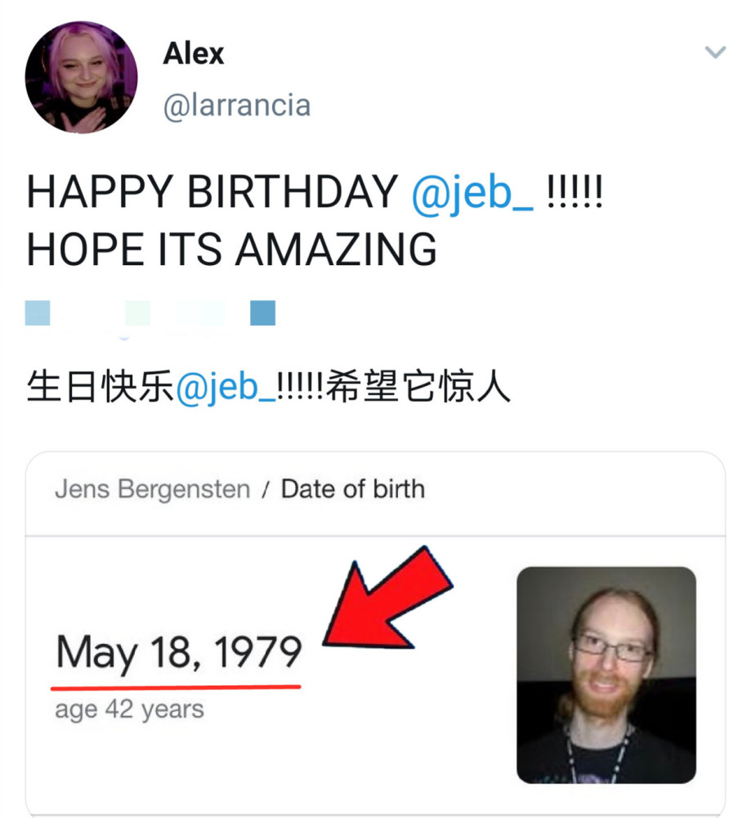The image size is (751, 818).
Task: Click the HOPE ITS AMAZING line
Action: coord(231,249)
